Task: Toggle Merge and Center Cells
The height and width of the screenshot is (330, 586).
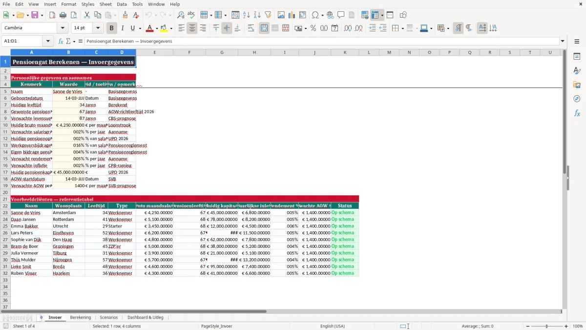Action: pyautogui.click(x=264, y=28)
